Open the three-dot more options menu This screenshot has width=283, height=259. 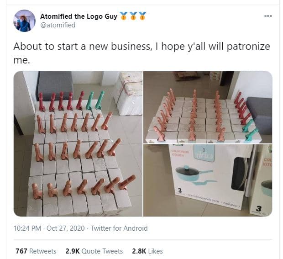point(268,16)
